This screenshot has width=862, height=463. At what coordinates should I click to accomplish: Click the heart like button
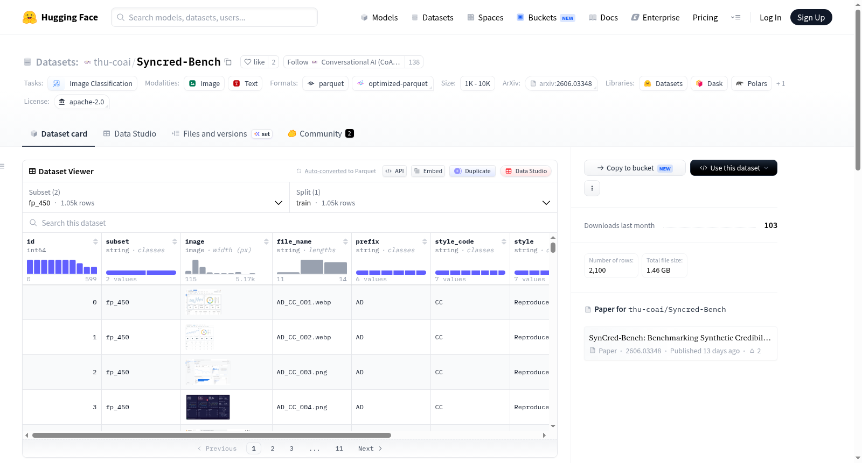(x=254, y=62)
